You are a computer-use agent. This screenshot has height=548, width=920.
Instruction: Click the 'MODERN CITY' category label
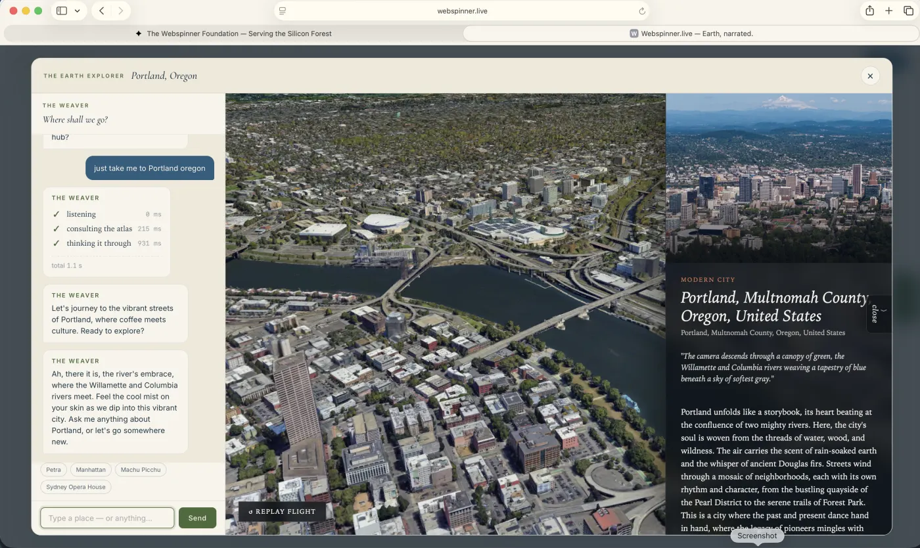pyautogui.click(x=708, y=280)
